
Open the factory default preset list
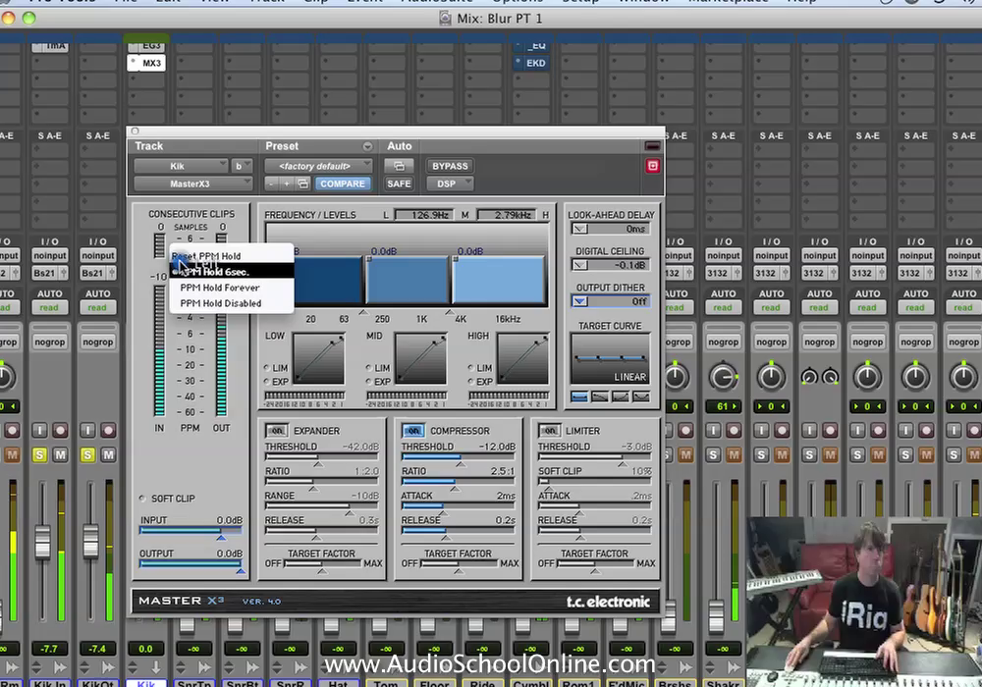pos(319,166)
